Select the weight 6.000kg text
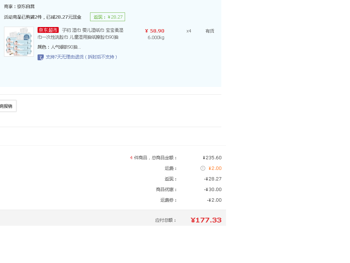This screenshot has height=263, width=350. point(156,38)
